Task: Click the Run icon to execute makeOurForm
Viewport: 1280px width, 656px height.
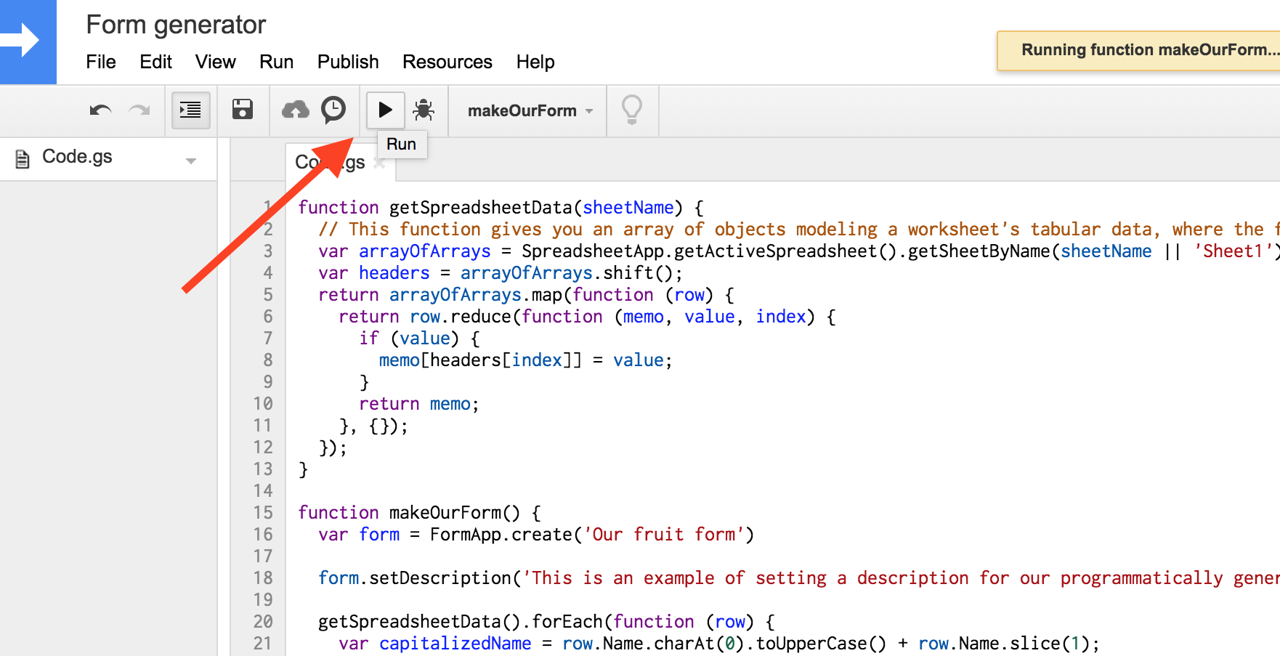Action: [385, 110]
